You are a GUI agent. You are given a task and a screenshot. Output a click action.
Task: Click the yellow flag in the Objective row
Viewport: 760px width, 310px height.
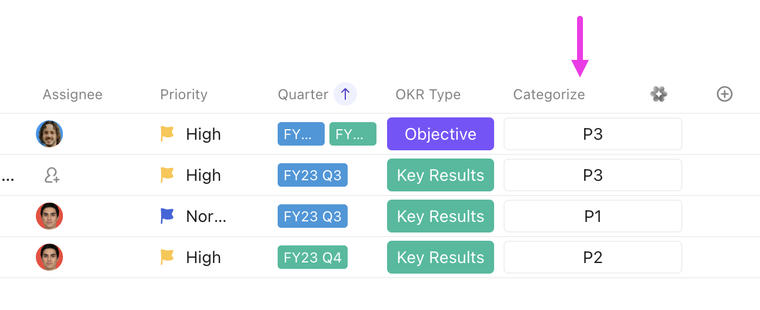[x=168, y=134]
